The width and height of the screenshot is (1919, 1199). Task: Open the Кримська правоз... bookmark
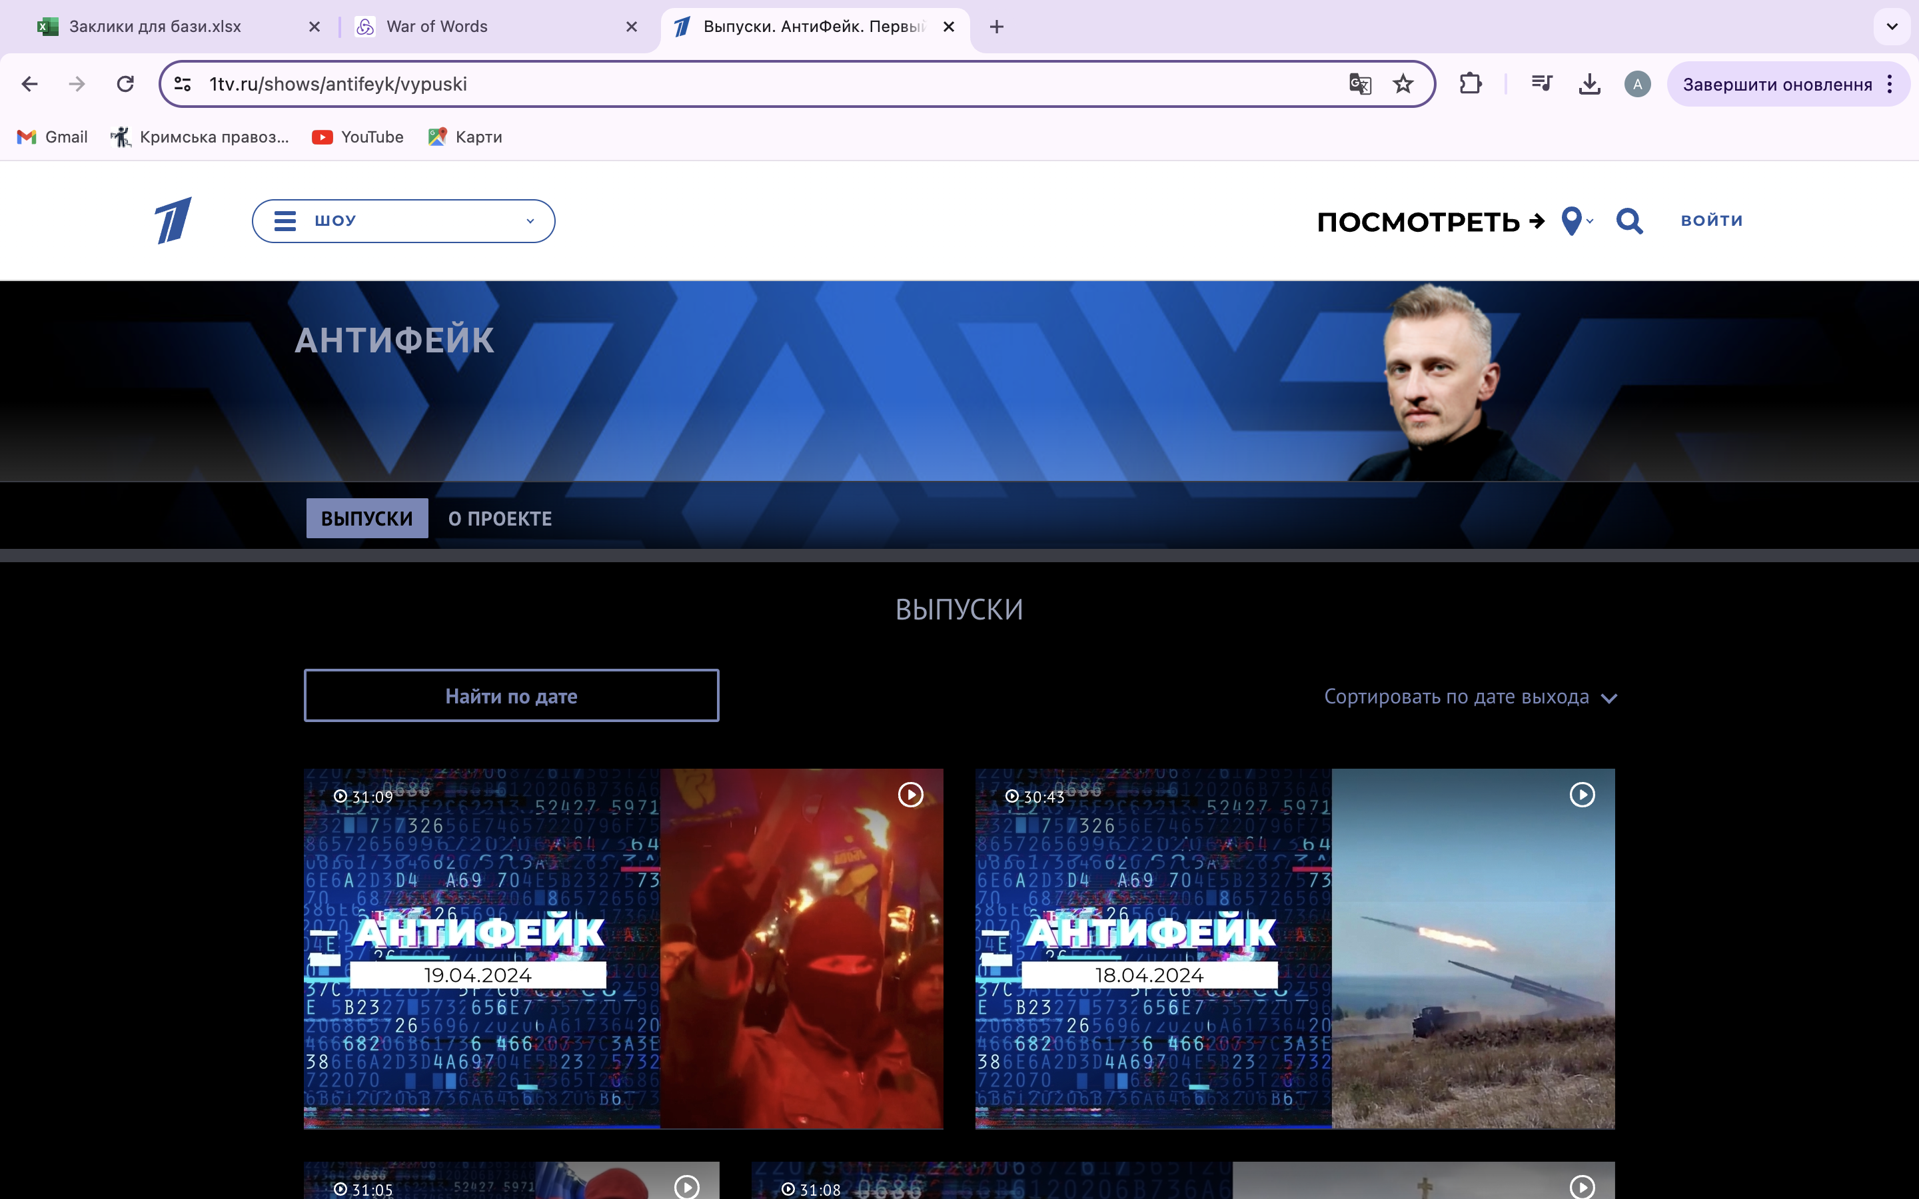(200, 137)
